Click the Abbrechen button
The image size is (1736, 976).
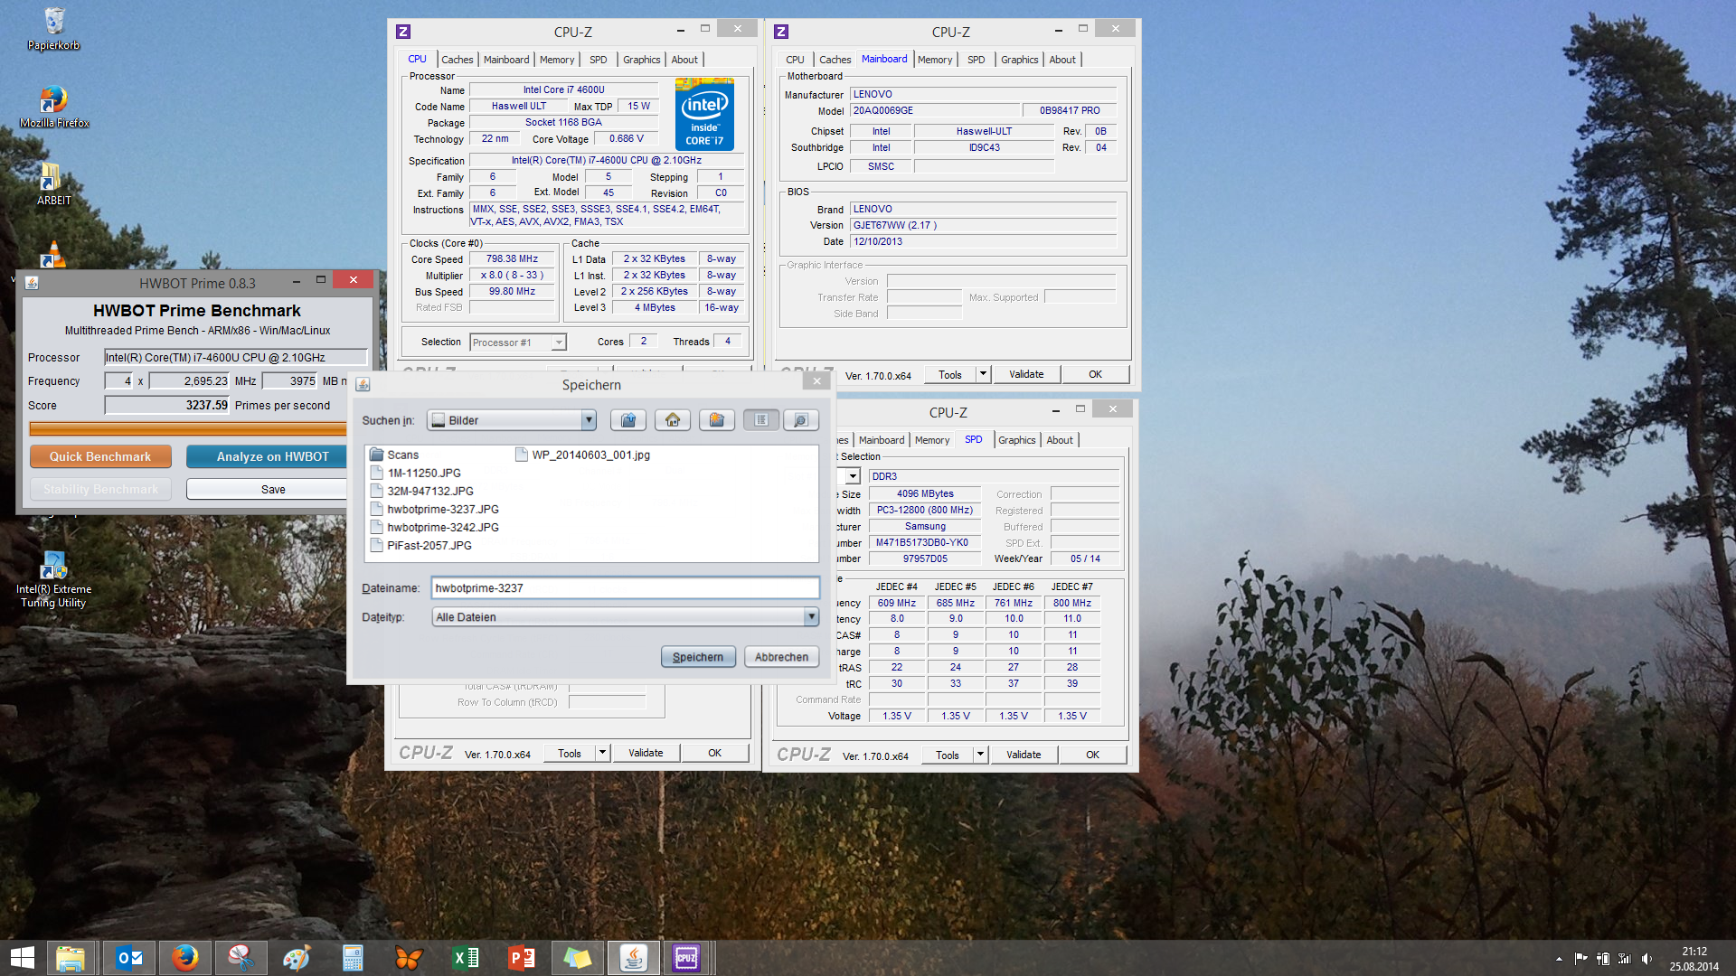[x=781, y=657]
